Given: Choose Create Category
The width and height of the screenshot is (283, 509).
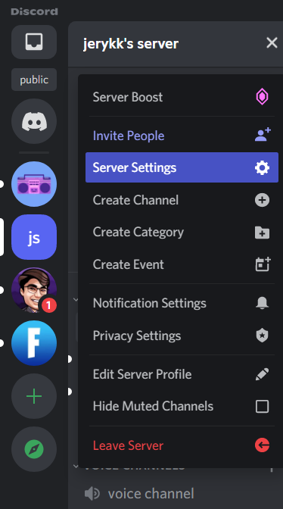Looking at the screenshot, I should pyautogui.click(x=182, y=232).
